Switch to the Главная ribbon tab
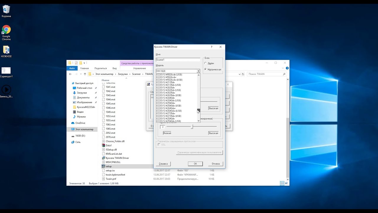Screen dimensions: 378x213 84,68
